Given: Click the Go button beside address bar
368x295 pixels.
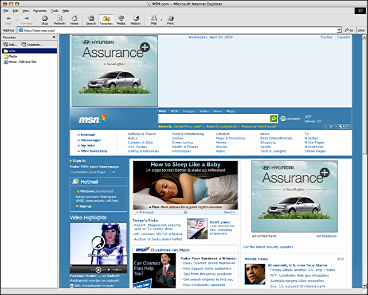Looking at the screenshot, I should 349,30.
